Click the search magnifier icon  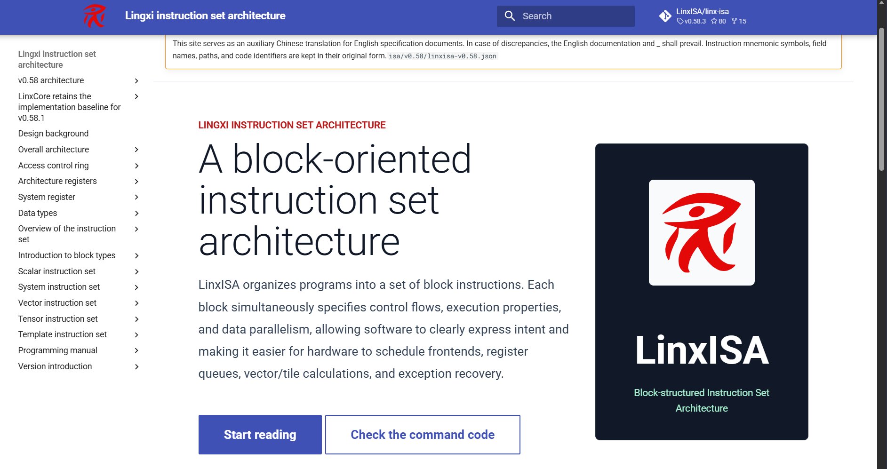pos(510,16)
